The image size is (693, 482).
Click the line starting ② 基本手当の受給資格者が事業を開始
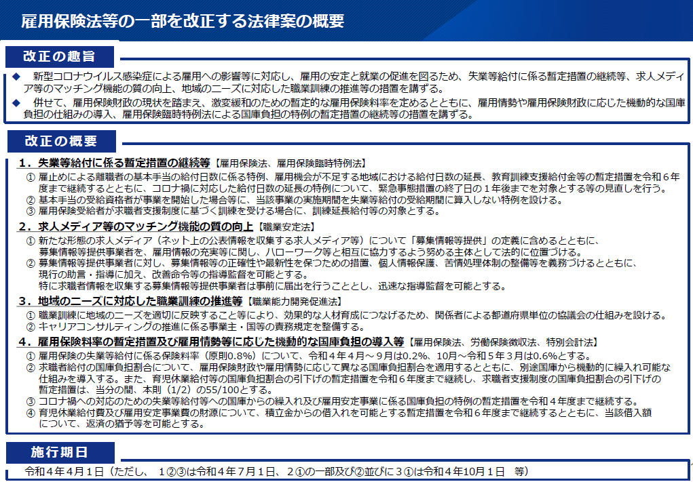coord(295,200)
